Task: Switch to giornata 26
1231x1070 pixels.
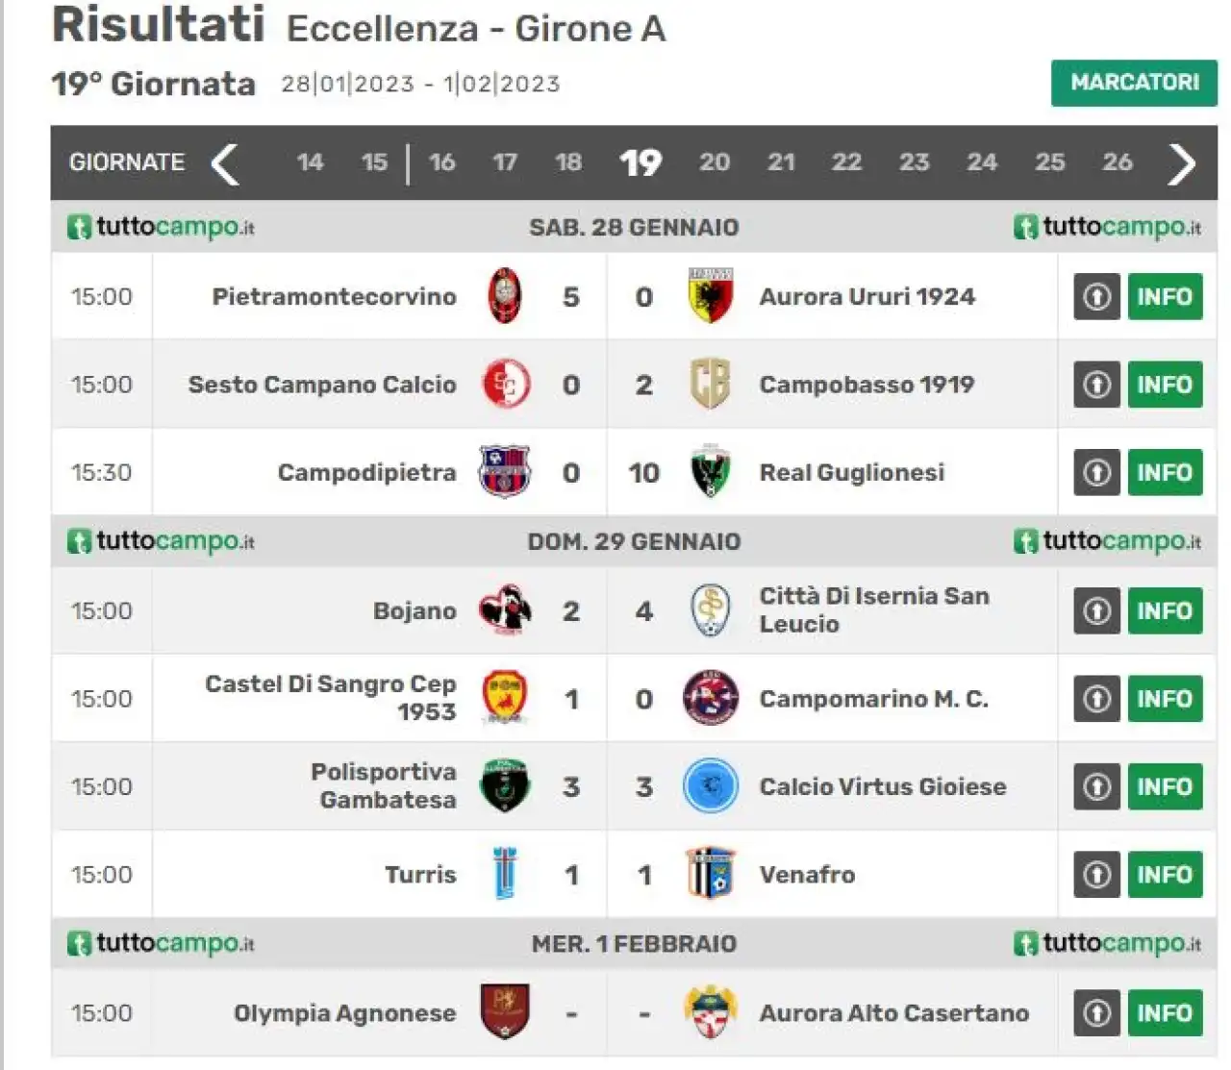Action: [x=1117, y=162]
